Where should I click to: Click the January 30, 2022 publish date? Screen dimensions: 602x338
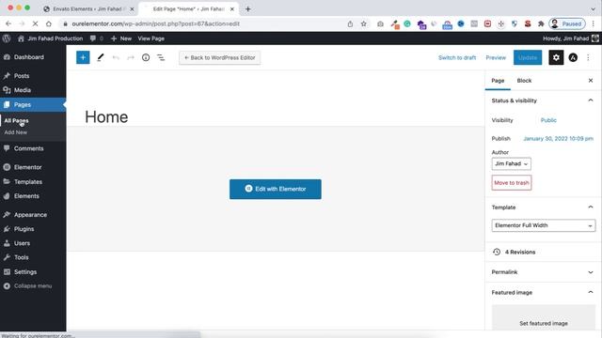(x=558, y=138)
